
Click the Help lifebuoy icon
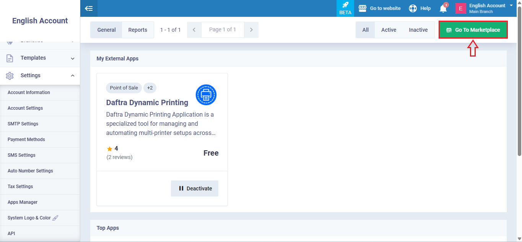coord(413,8)
